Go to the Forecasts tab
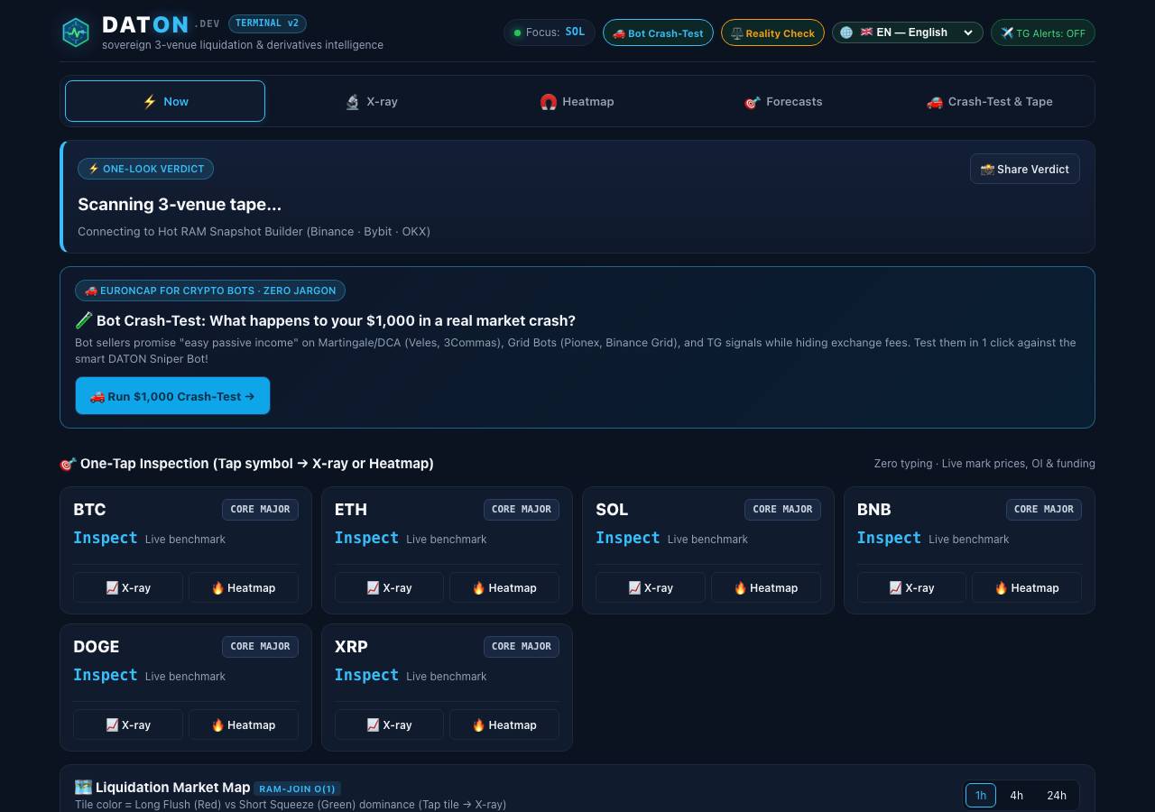The image size is (1155, 812). point(783,101)
